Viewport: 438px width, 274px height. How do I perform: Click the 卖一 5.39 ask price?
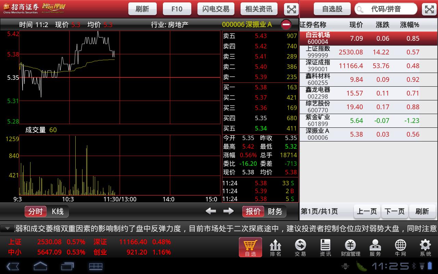(260, 77)
